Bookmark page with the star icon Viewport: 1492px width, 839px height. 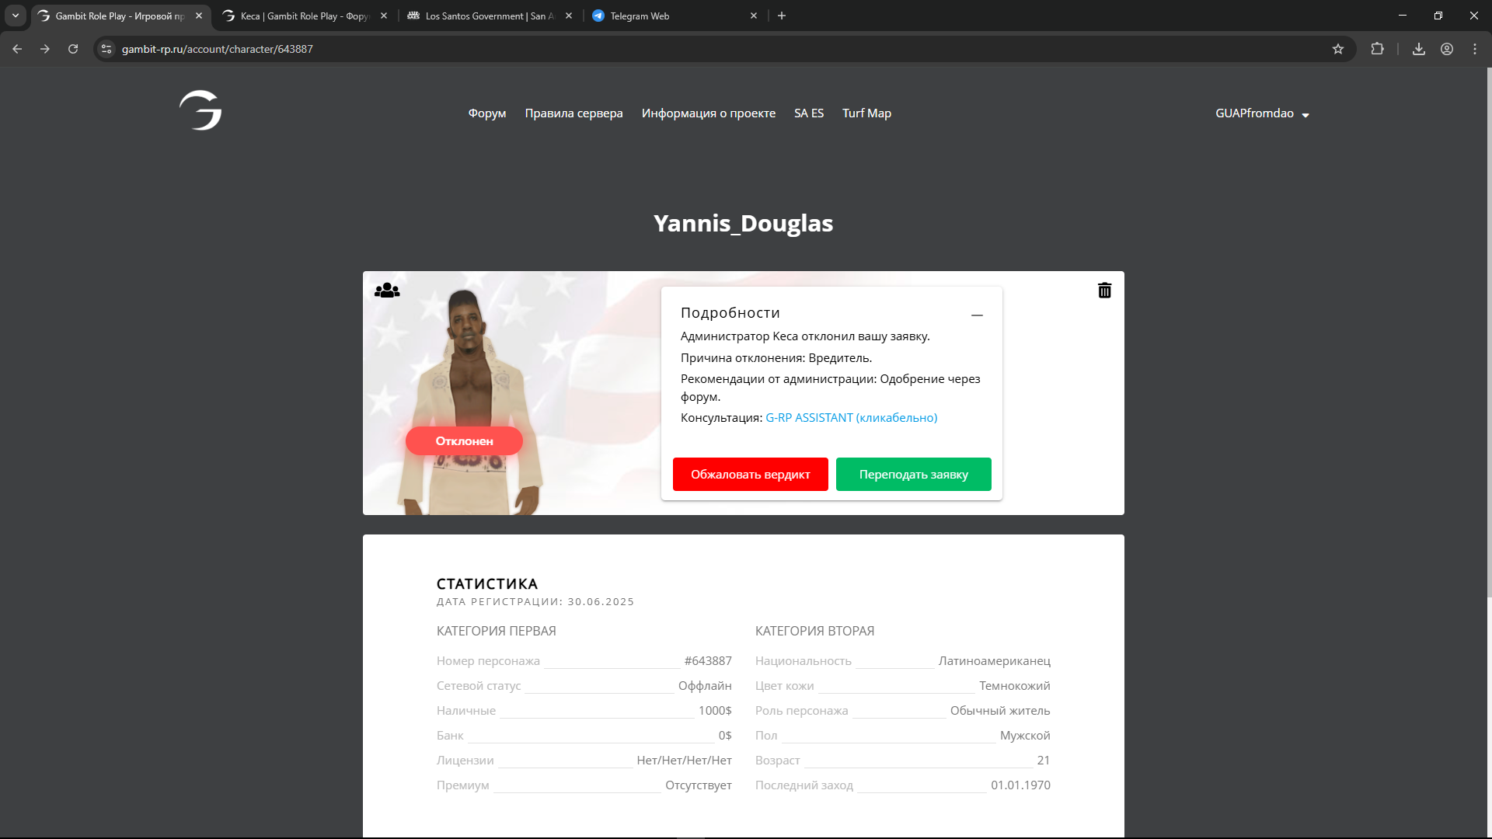pyautogui.click(x=1338, y=49)
